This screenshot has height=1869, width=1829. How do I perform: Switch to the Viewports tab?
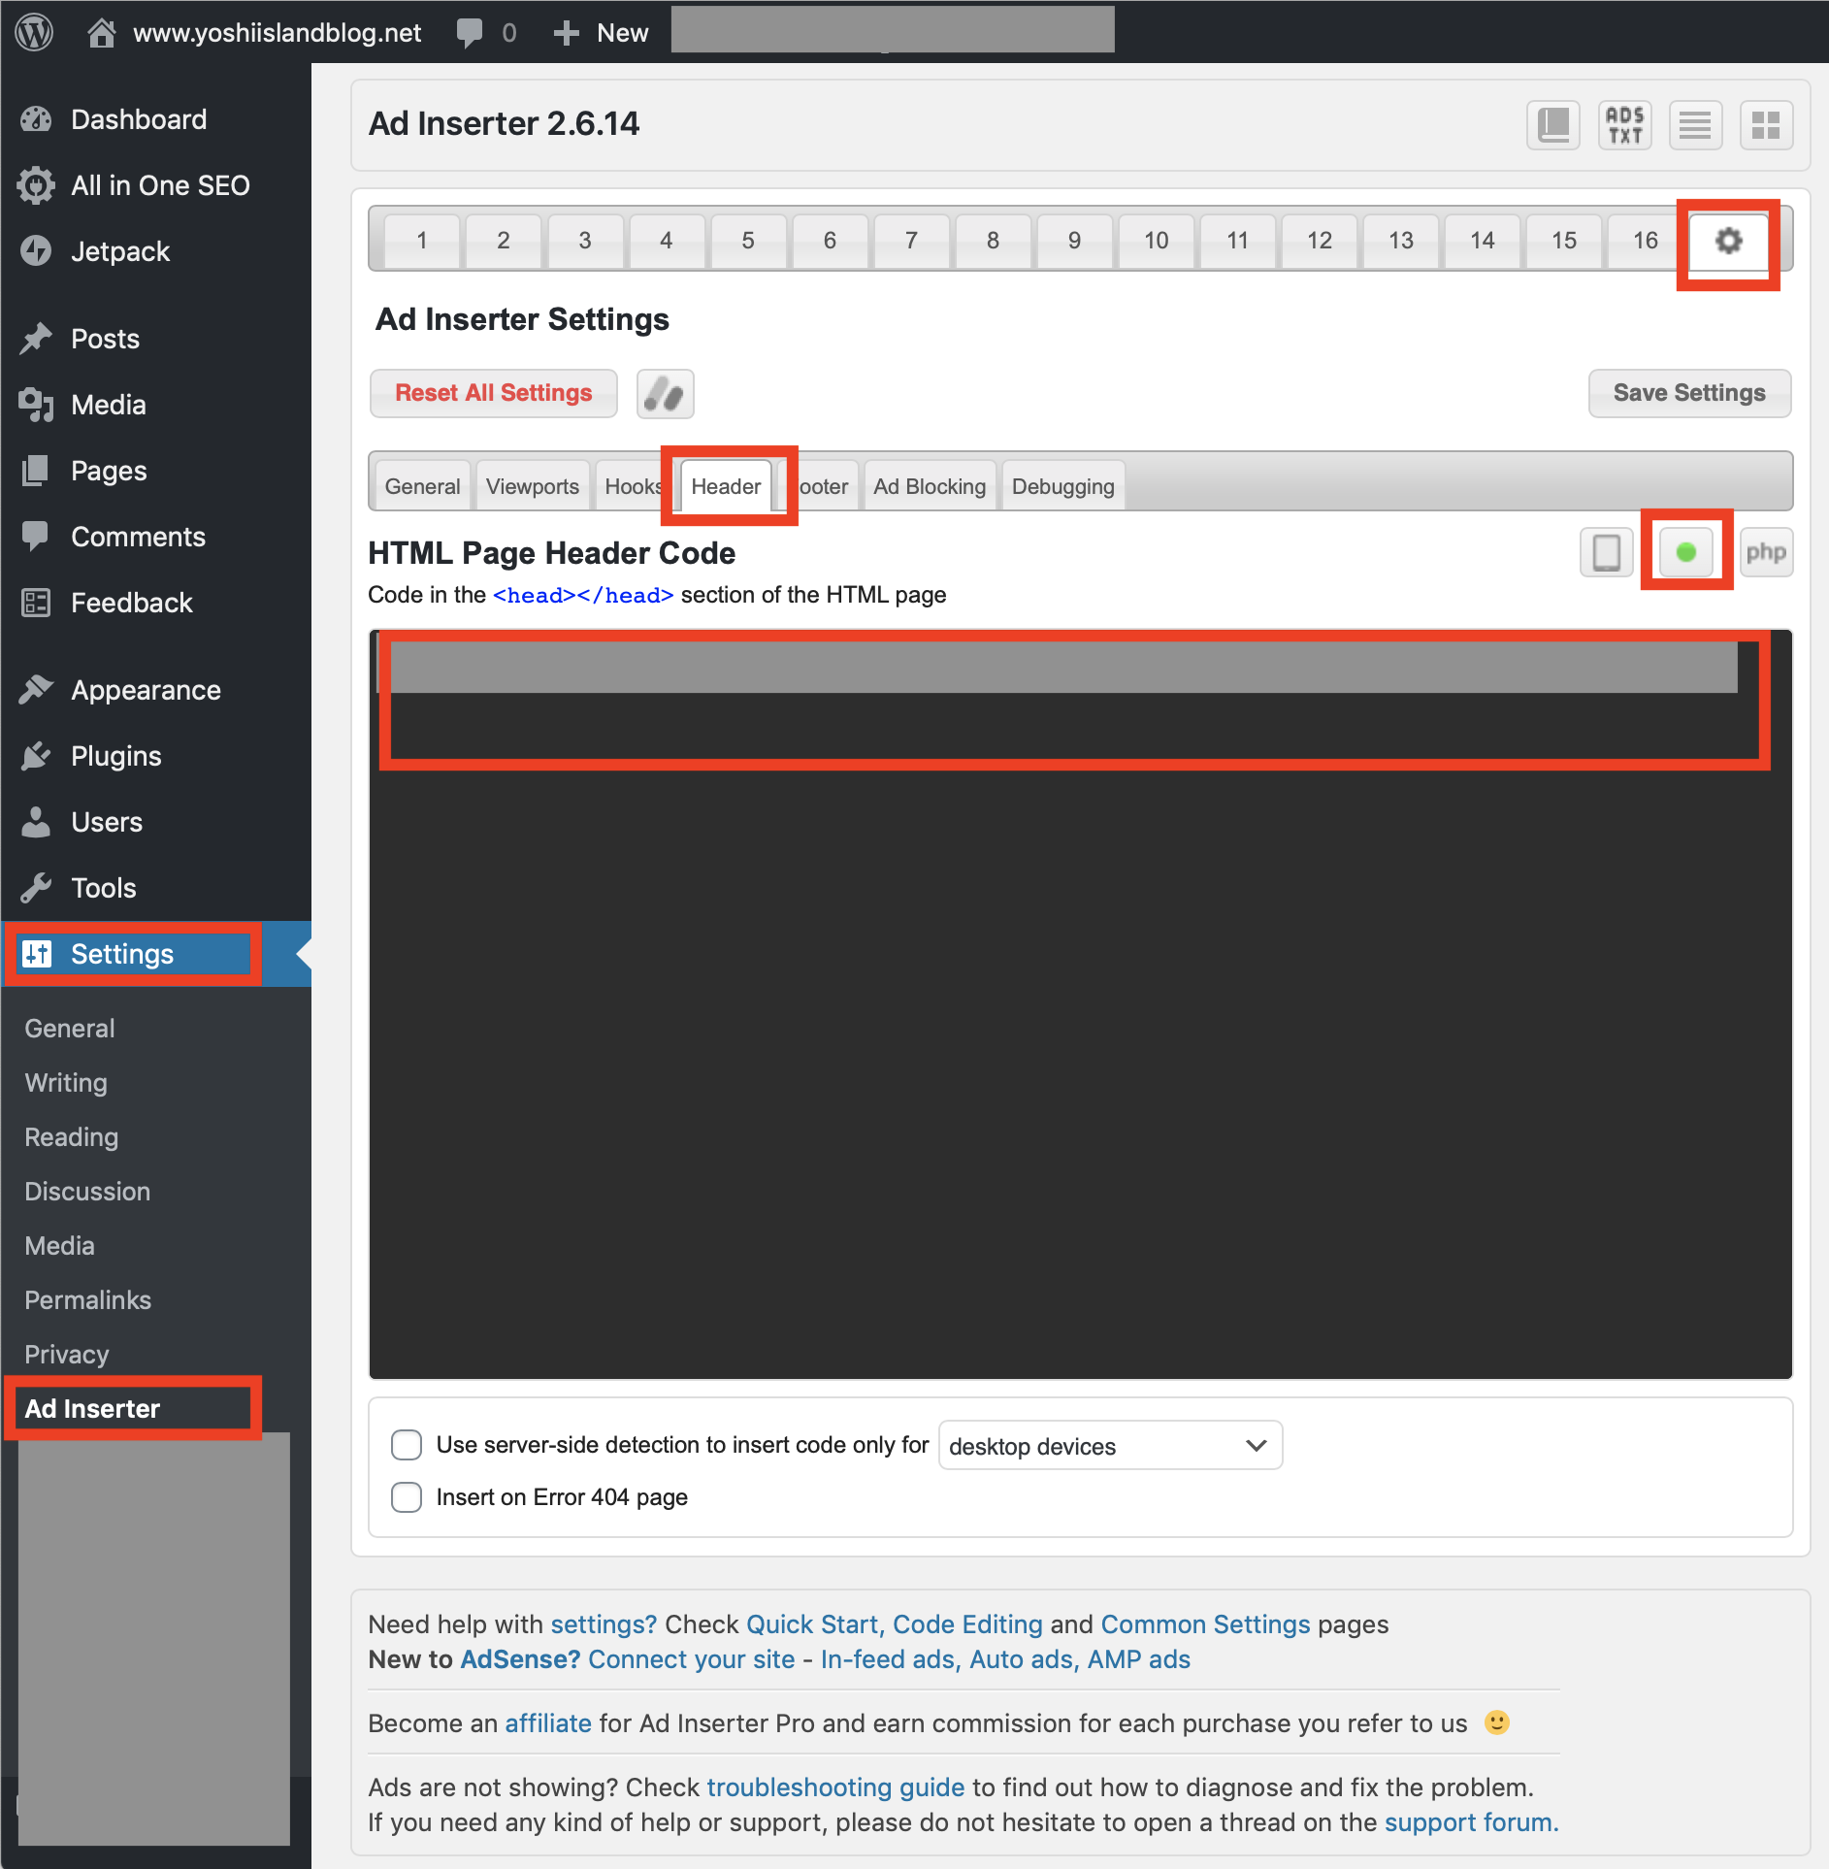[x=533, y=486]
